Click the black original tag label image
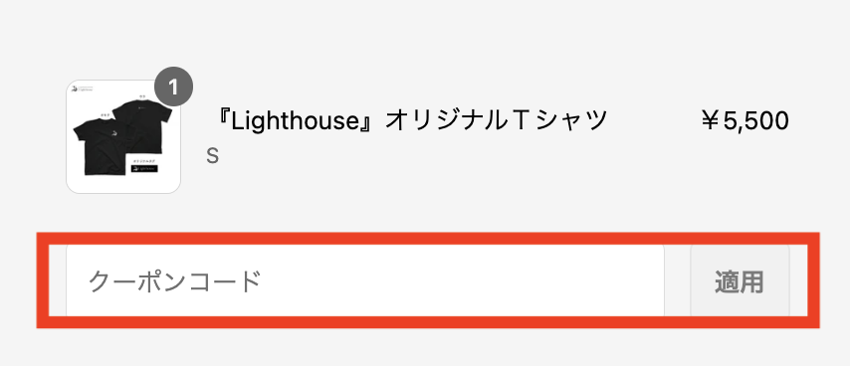The image size is (850, 366). (144, 168)
